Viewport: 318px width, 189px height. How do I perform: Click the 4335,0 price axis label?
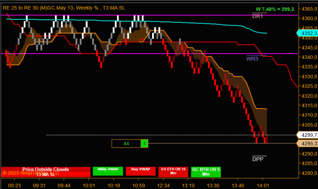309,67
